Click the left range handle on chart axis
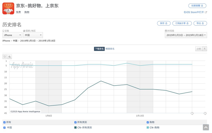Viewport: 212px width, 133px height. tap(192, 114)
